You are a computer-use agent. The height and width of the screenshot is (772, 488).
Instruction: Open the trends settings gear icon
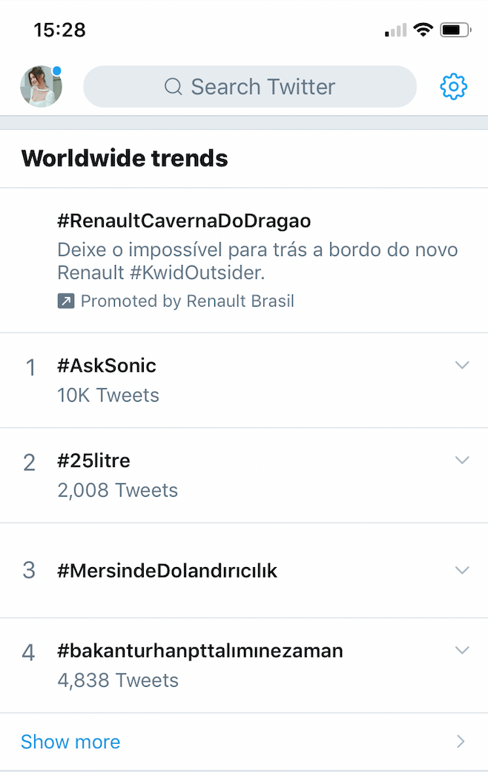pos(453,87)
